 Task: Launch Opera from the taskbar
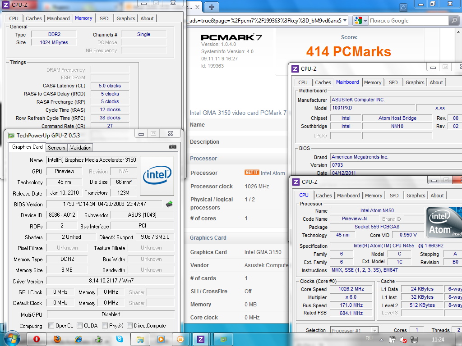point(36,339)
